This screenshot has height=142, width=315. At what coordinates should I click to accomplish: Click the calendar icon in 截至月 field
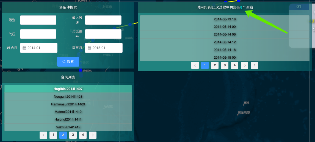coord(89,48)
